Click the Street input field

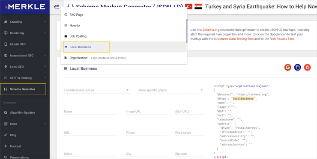pos(91,153)
